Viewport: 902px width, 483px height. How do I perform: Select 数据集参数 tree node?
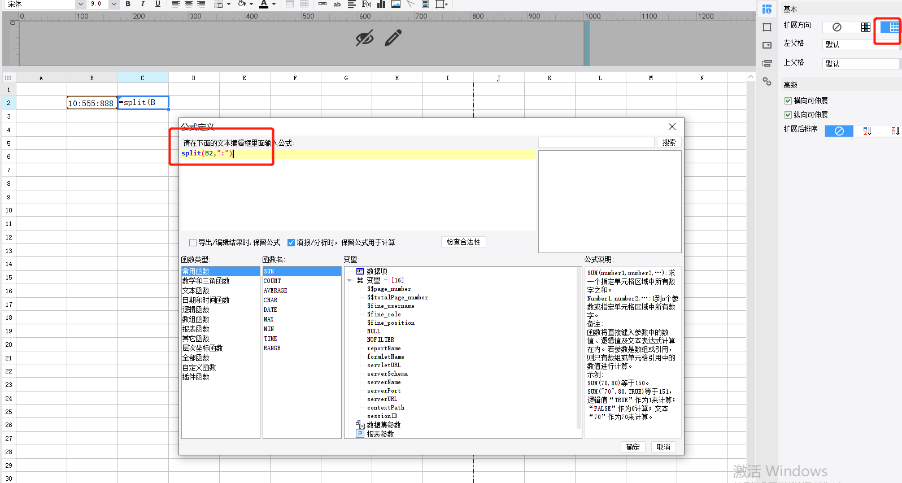tap(384, 425)
